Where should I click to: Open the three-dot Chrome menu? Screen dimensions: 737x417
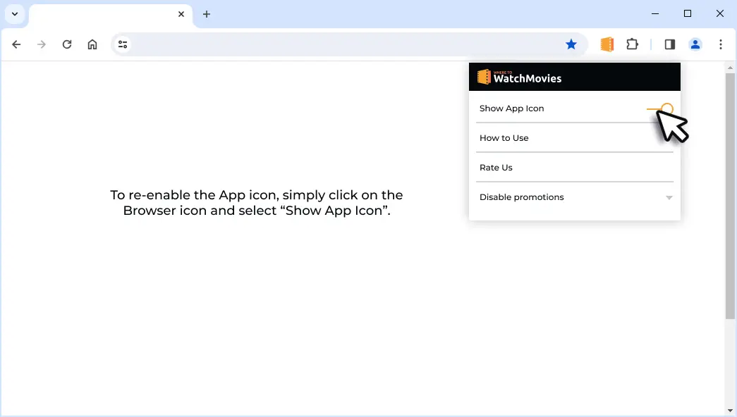(720, 44)
